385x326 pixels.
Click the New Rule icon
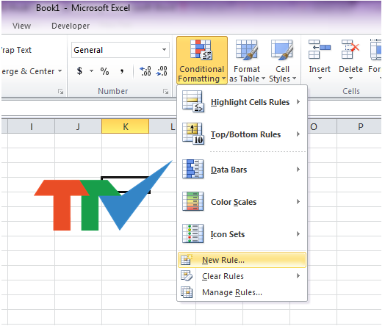pos(186,260)
